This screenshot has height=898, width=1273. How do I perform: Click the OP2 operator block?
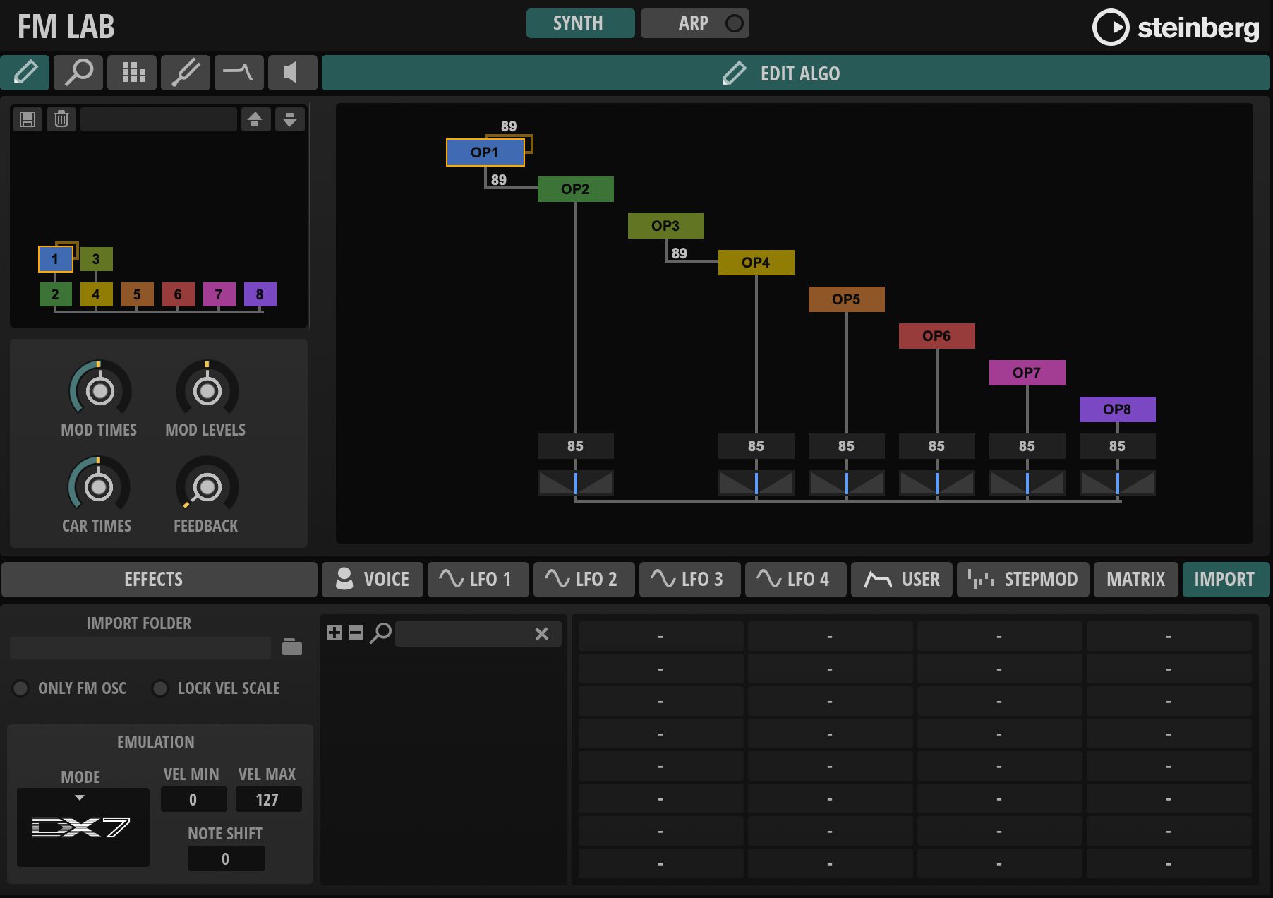tap(575, 189)
